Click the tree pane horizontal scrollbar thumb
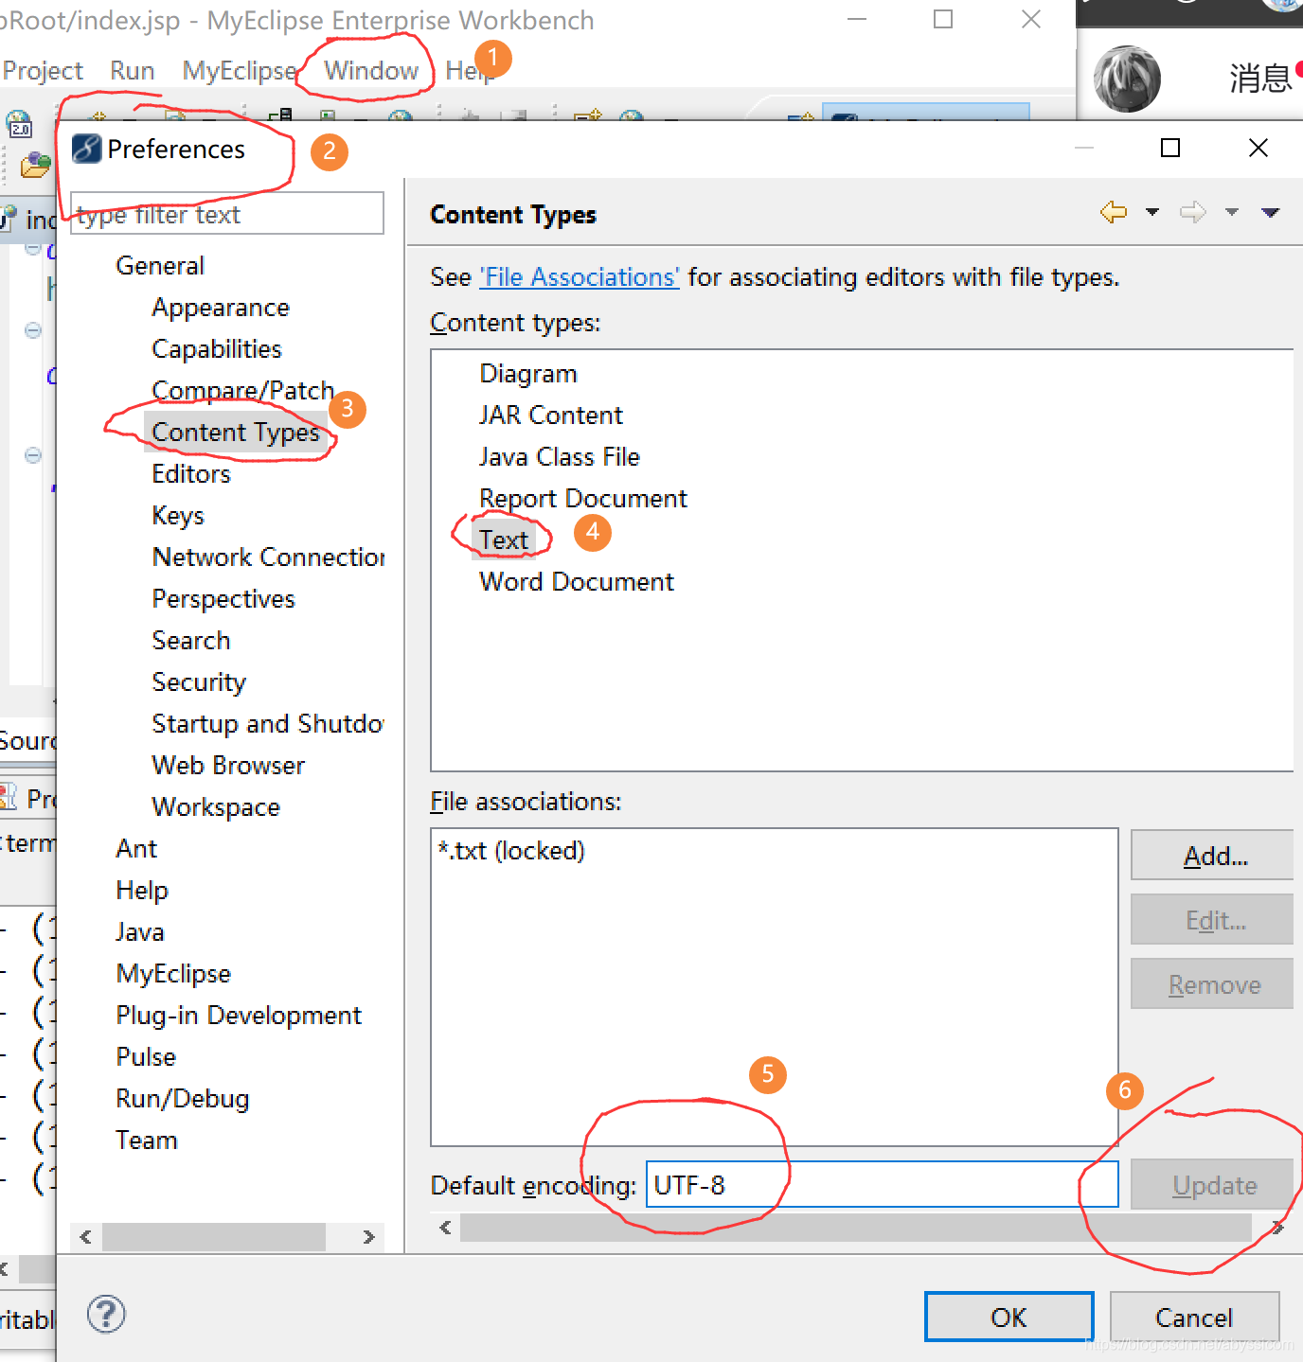Screen dimensions: 1303x1362 pos(214,1236)
